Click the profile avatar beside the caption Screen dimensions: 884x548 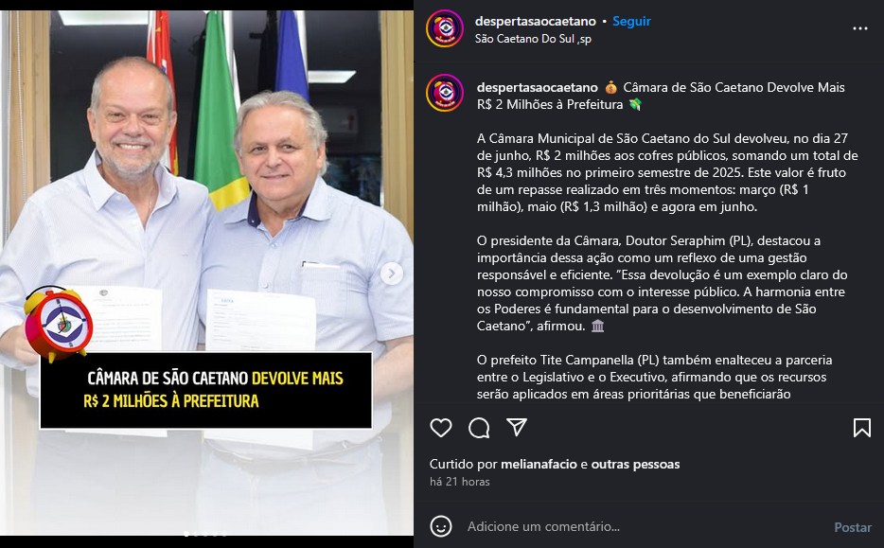445,93
